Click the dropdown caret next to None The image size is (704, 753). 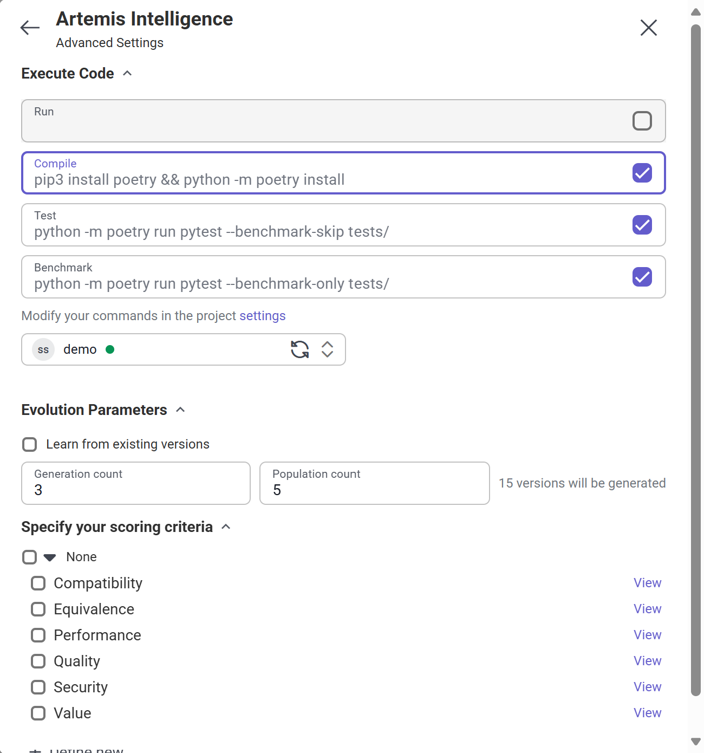click(x=49, y=557)
